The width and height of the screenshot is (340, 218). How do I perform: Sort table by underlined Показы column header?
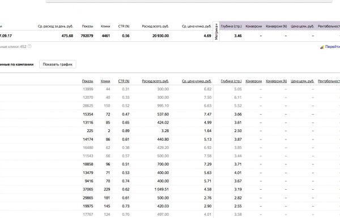[87, 81]
